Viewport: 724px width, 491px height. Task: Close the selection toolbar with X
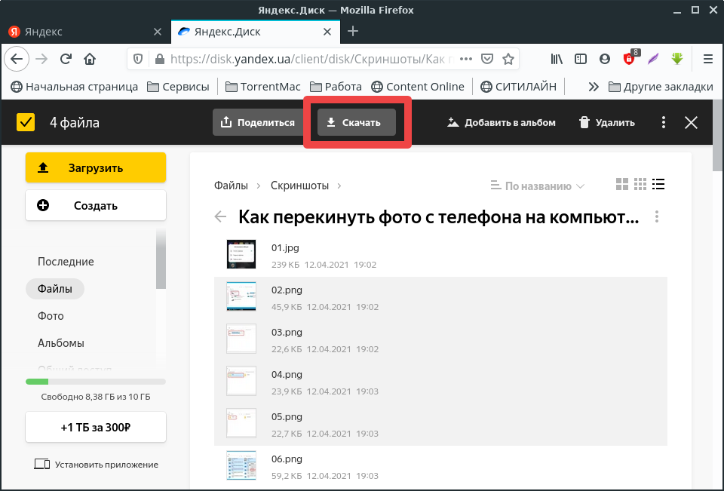point(691,123)
